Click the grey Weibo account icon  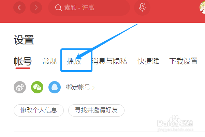click(x=20, y=87)
